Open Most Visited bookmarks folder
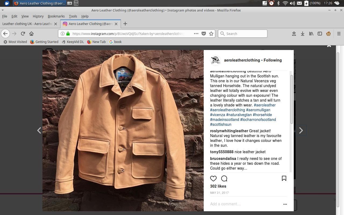The height and width of the screenshot is (215, 344). click(15, 42)
